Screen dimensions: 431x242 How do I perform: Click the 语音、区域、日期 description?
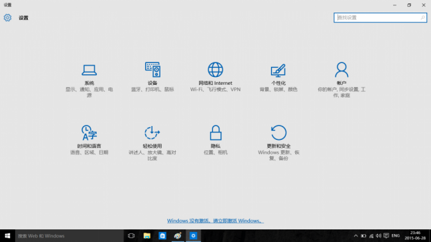coord(89,152)
